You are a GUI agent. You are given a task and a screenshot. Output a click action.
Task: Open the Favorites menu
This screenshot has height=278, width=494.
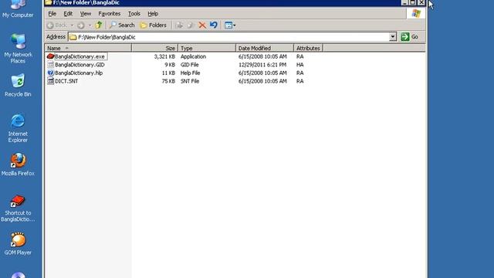click(110, 14)
